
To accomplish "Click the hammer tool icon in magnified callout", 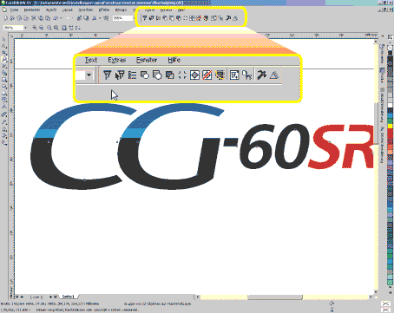I will click(261, 75).
